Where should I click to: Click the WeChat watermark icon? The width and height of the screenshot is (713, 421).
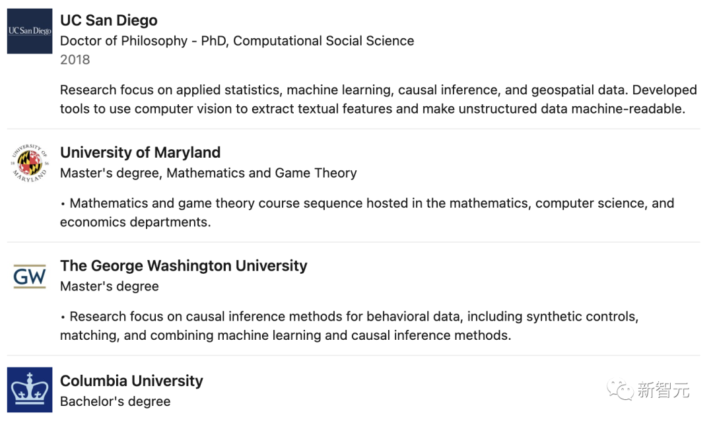(x=620, y=389)
